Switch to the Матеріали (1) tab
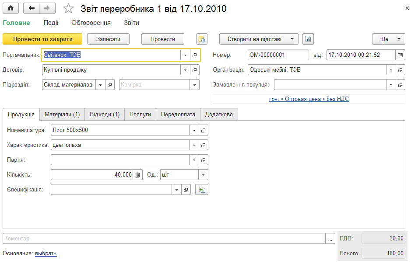Screen dimensions: 411x264 point(62,115)
